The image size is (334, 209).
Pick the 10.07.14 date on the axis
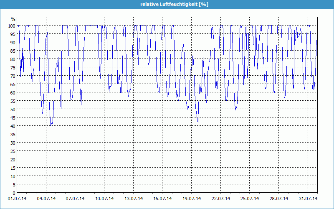click(x=105, y=199)
